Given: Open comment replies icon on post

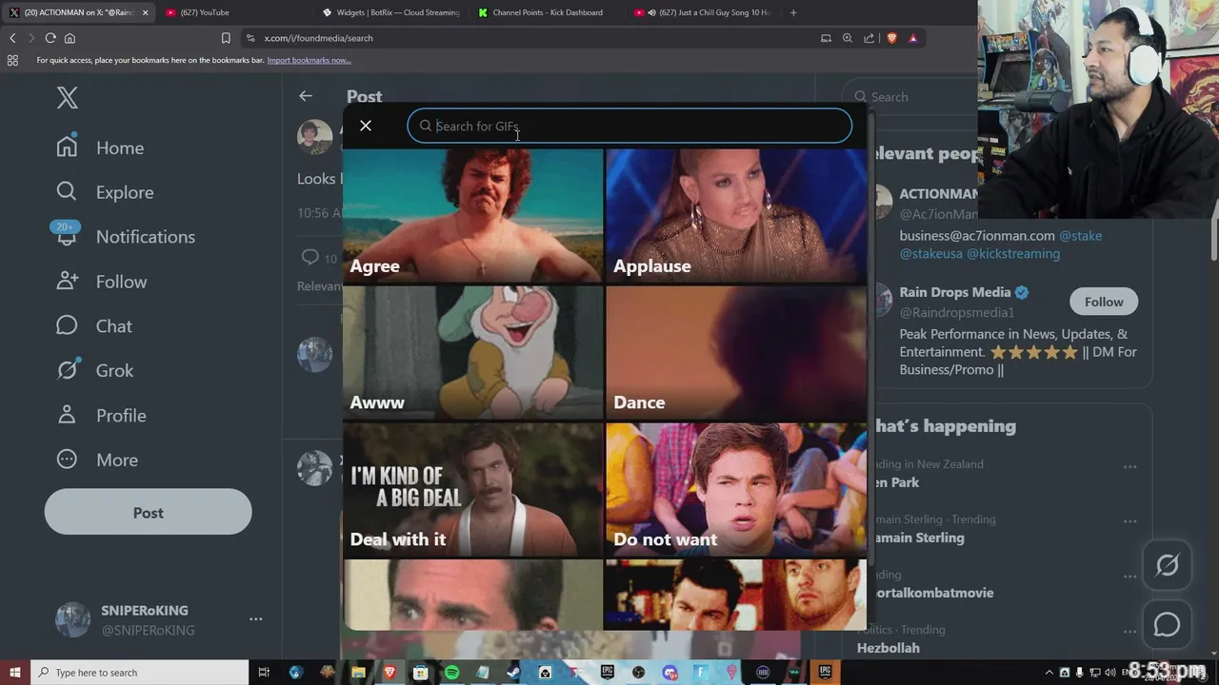Looking at the screenshot, I should click(x=310, y=257).
